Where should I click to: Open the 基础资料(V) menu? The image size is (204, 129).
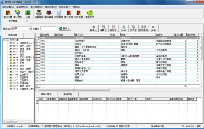click(x=22, y=7)
